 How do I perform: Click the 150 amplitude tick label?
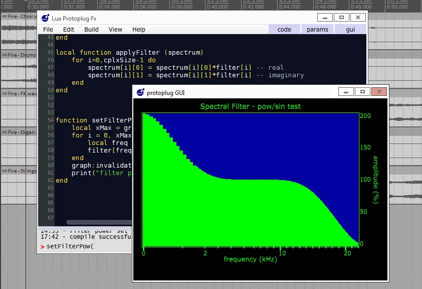[x=365, y=148]
